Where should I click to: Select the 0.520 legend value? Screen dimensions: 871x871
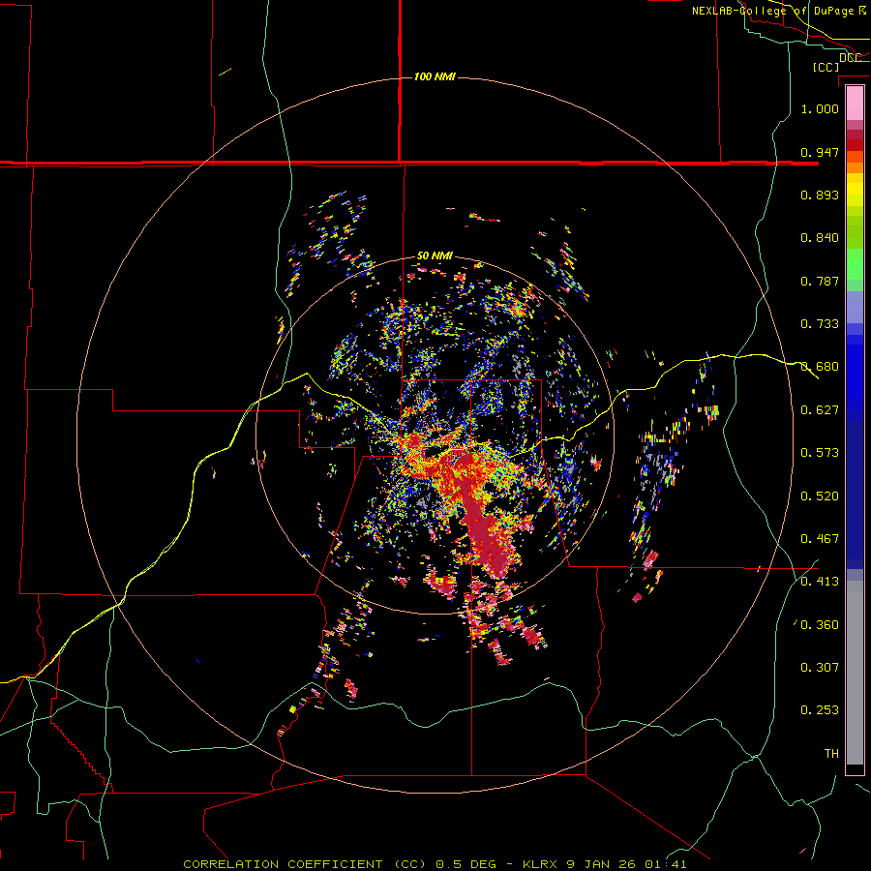(x=820, y=496)
